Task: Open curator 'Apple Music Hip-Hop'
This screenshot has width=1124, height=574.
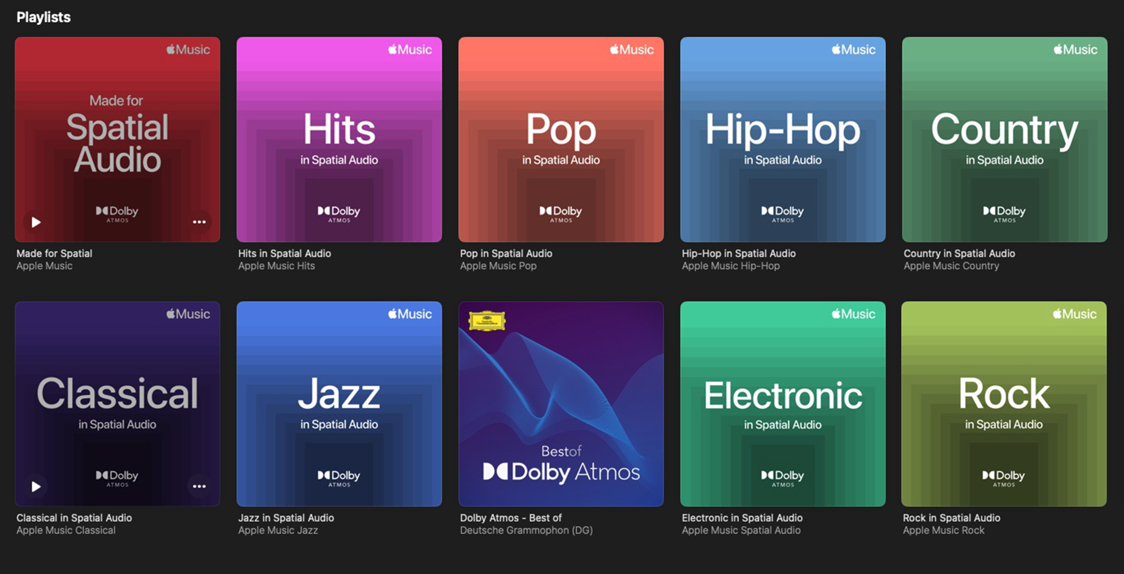Action: pos(731,266)
